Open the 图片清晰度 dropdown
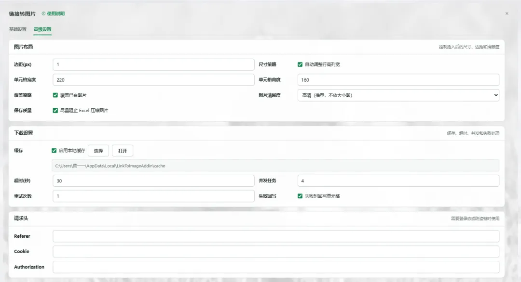 398,95
